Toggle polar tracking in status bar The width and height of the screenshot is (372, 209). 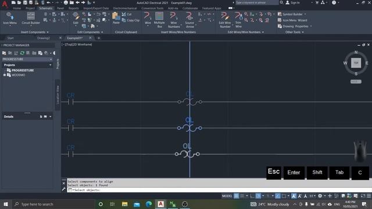(258, 196)
